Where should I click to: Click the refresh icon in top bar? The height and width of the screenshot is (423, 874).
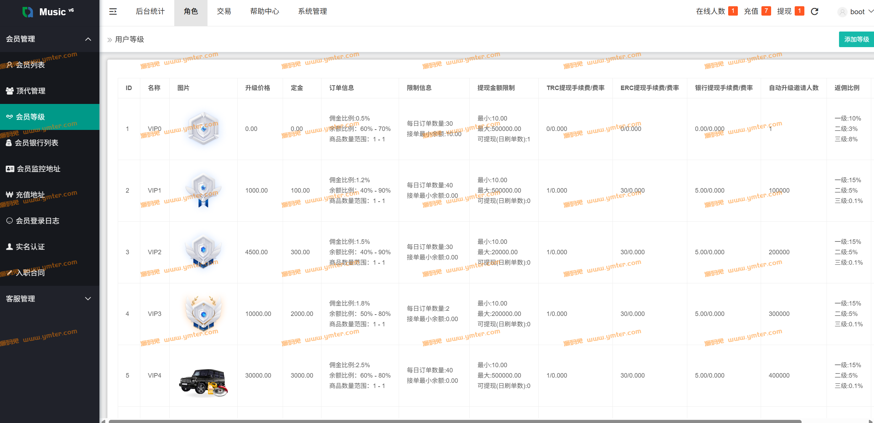pyautogui.click(x=814, y=12)
